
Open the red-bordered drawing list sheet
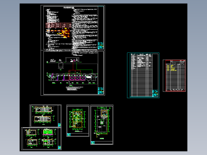click(174, 76)
